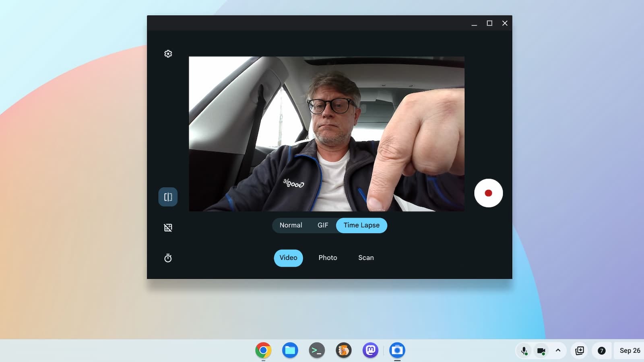Image resolution: width=644 pixels, height=362 pixels.
Task: Toggle the grid overlay icon
Action: tap(168, 228)
